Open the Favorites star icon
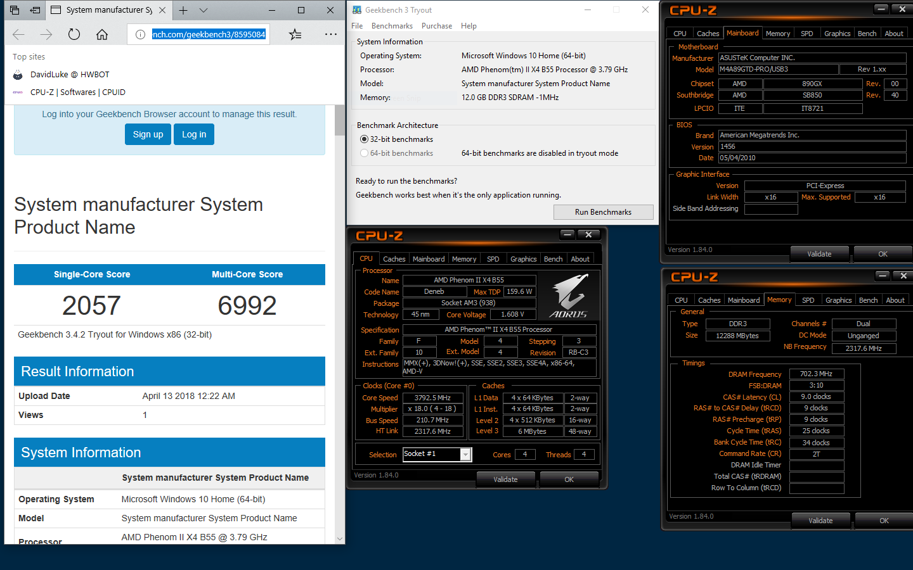Image resolution: width=913 pixels, height=570 pixels. (x=295, y=34)
